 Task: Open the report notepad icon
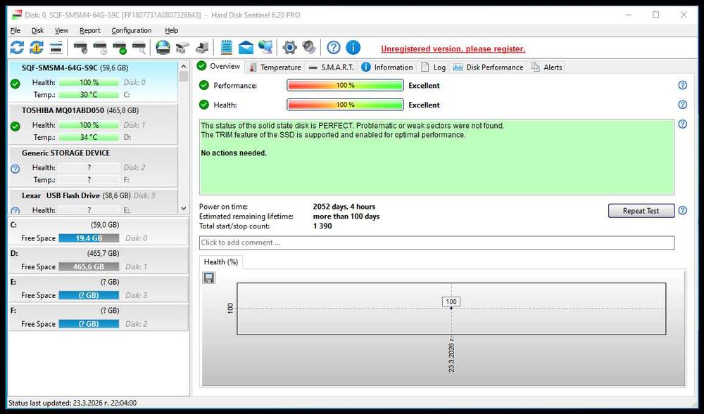[x=227, y=47]
